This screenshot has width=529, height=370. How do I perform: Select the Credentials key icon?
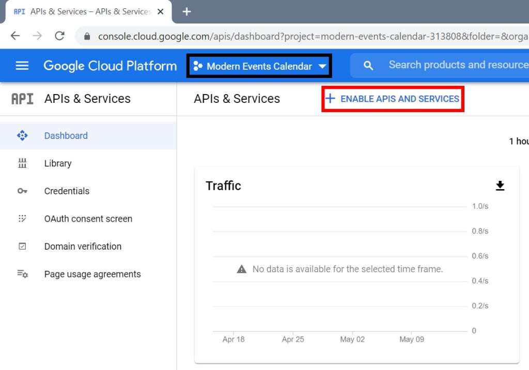point(22,191)
